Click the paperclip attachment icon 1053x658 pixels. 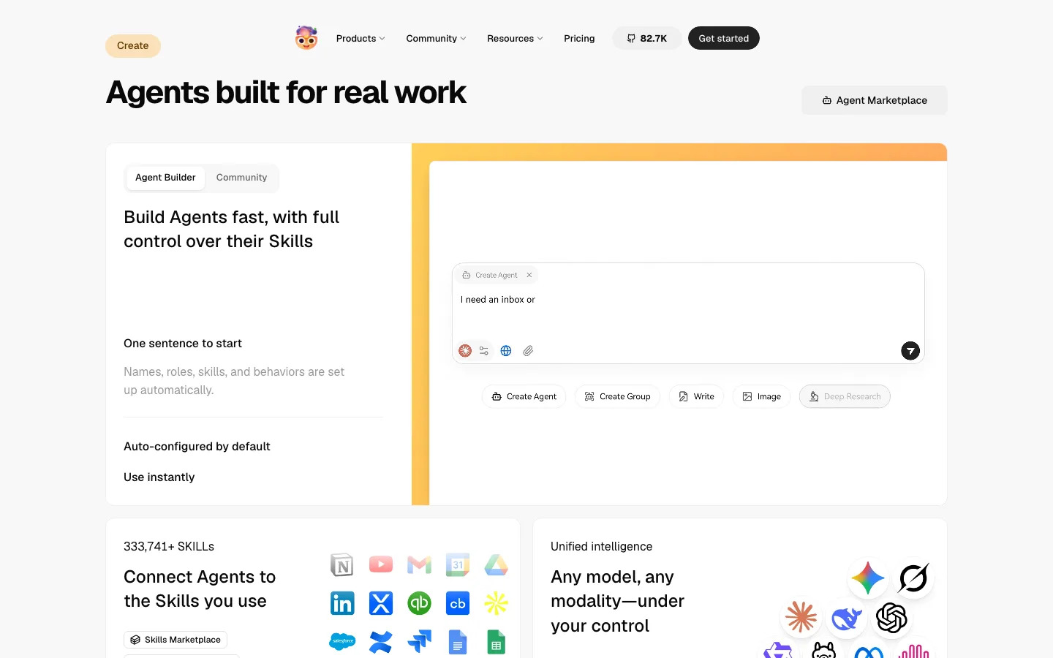tap(528, 351)
